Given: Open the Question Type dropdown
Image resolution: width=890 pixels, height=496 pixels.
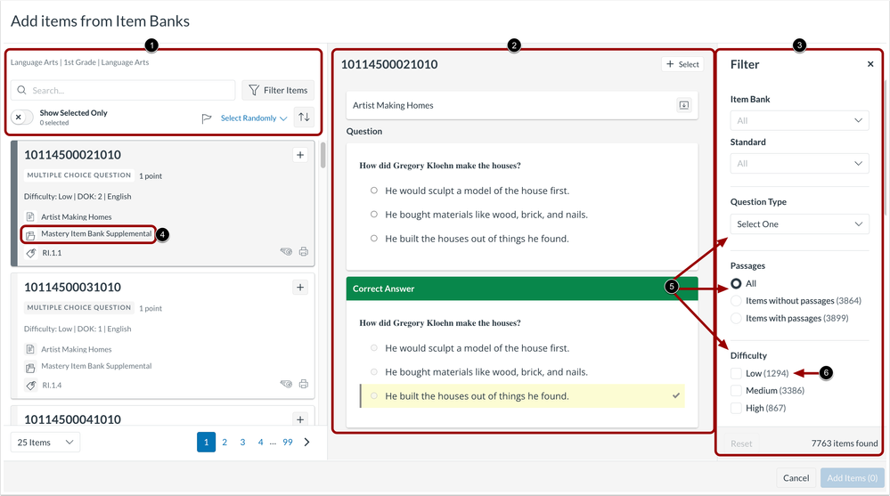Looking at the screenshot, I should coord(799,224).
